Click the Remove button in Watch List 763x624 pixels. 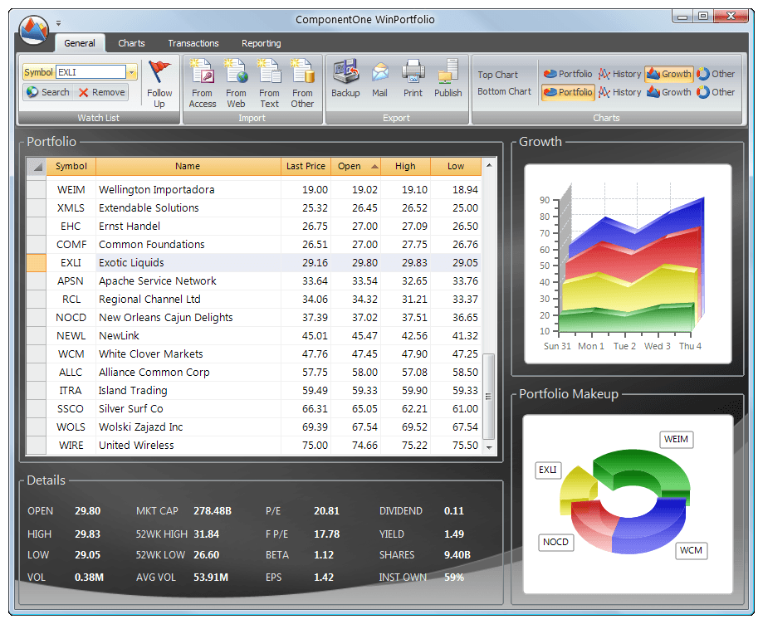coord(101,92)
